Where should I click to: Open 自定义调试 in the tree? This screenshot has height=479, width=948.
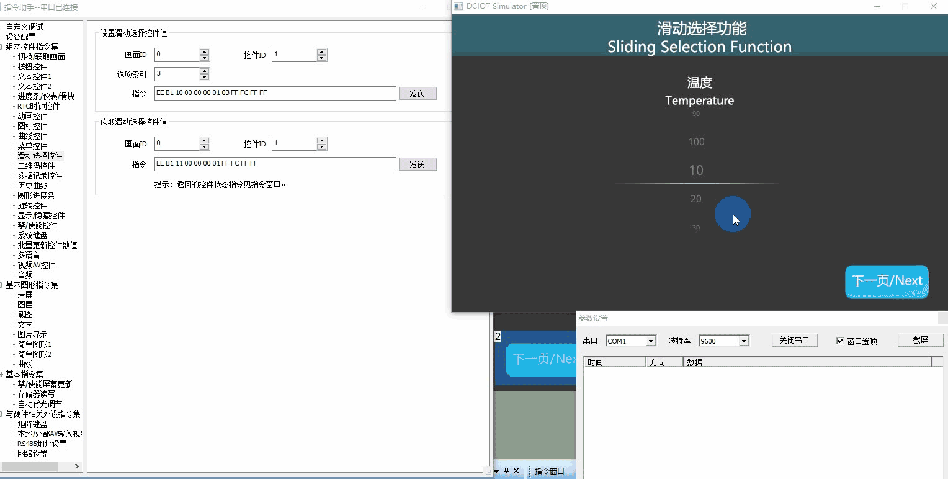point(25,27)
